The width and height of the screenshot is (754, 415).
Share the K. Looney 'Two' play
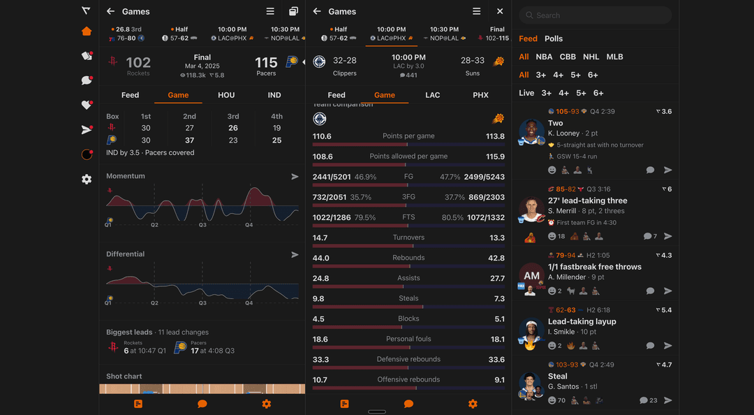(668, 170)
